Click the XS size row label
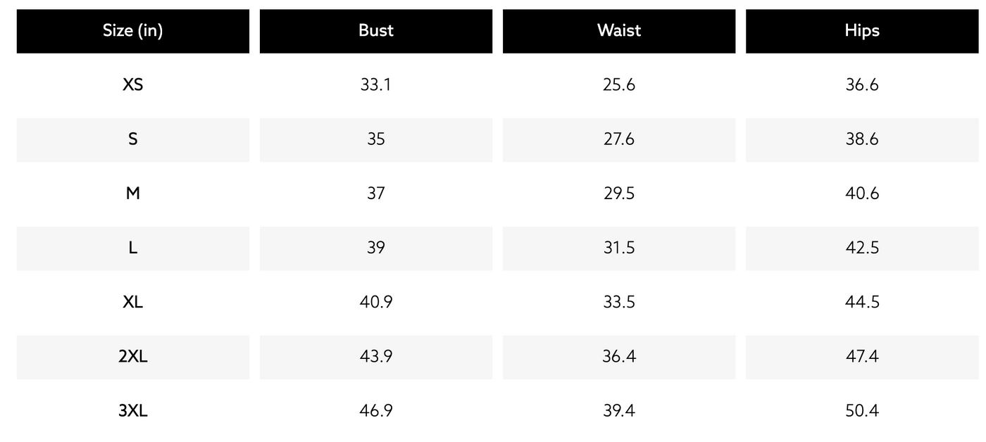986x442 pixels. [132, 85]
